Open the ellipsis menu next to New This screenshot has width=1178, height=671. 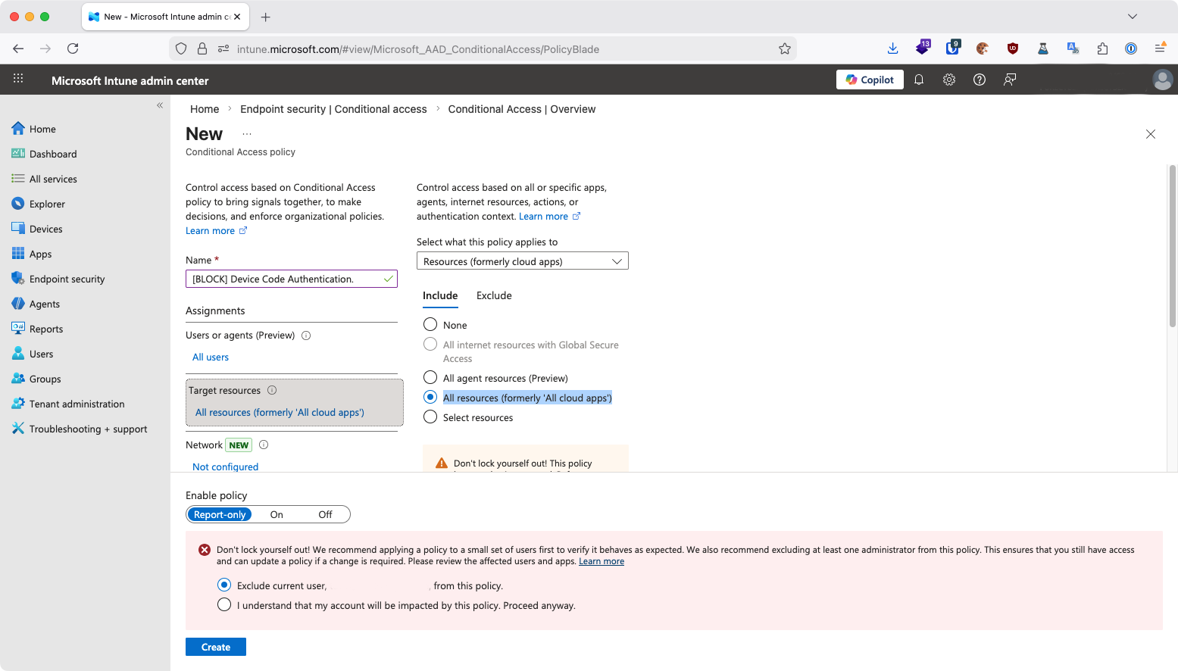(x=247, y=134)
